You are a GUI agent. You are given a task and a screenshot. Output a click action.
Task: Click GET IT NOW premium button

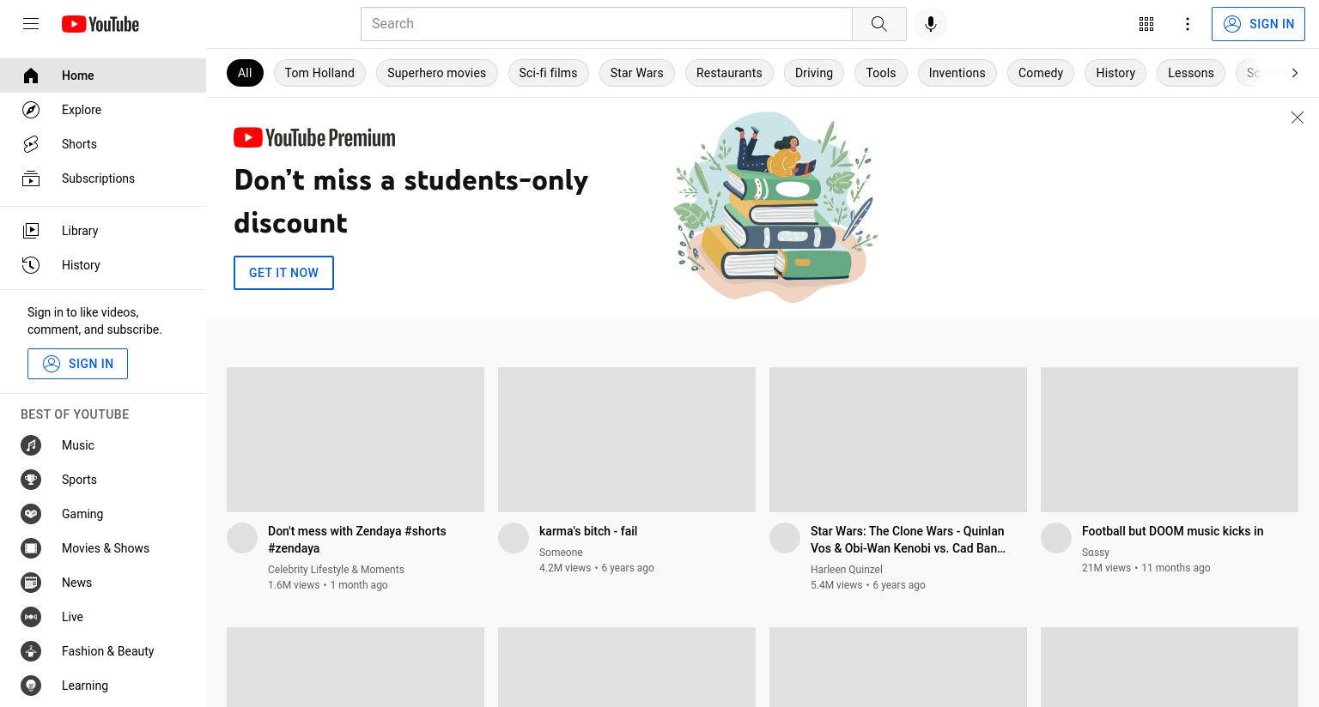click(x=283, y=273)
